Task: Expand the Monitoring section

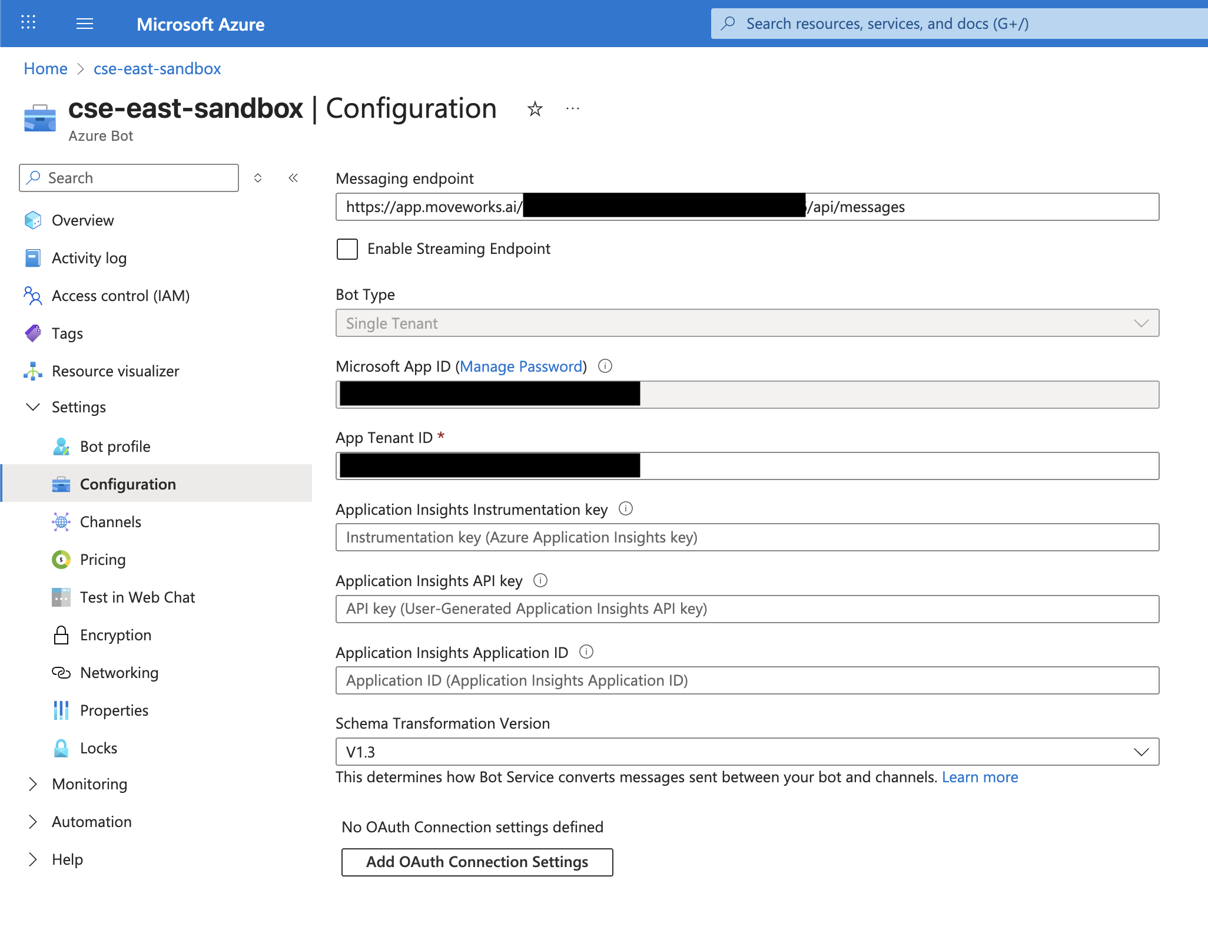Action: coord(33,784)
